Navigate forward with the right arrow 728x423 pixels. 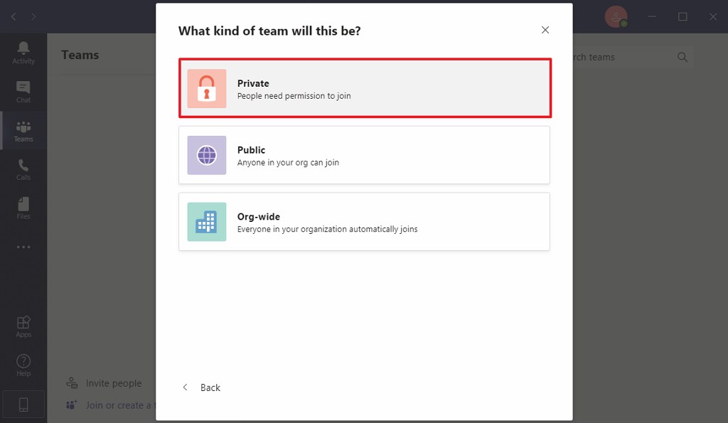(x=33, y=16)
